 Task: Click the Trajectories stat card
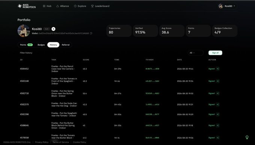[119, 31]
